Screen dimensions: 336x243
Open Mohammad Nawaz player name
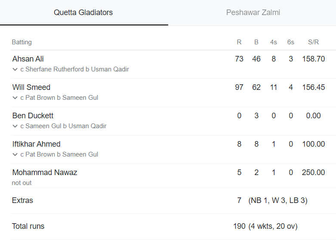(45, 172)
